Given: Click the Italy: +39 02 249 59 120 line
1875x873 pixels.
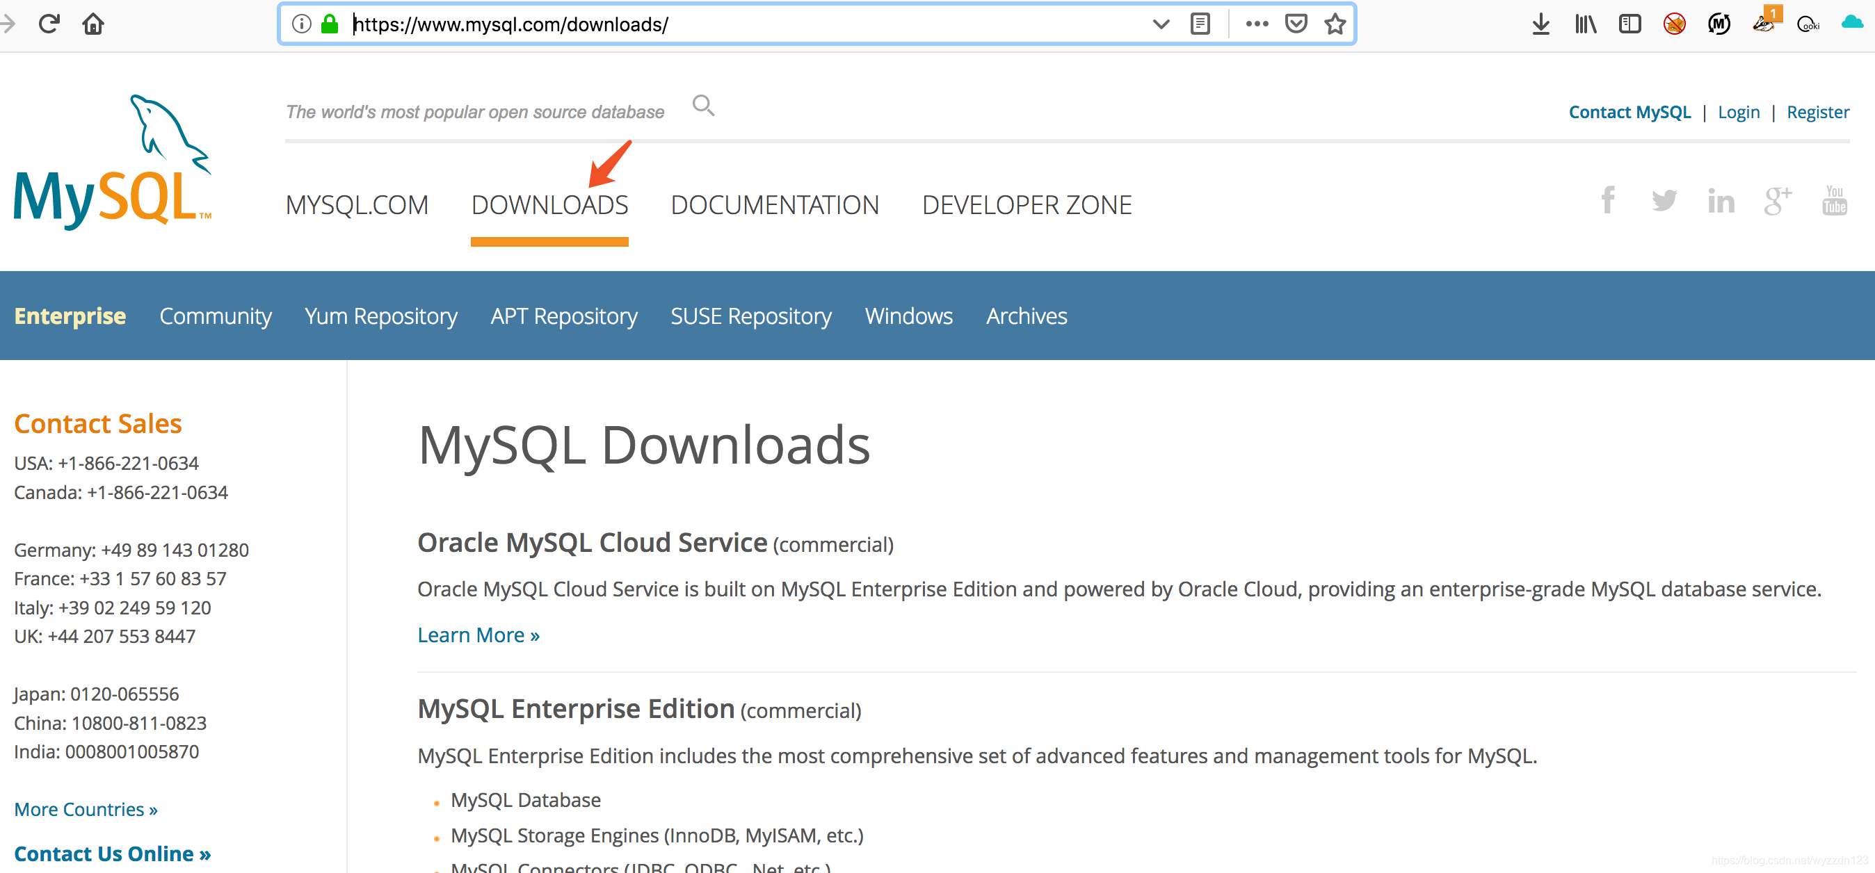Looking at the screenshot, I should pos(112,607).
